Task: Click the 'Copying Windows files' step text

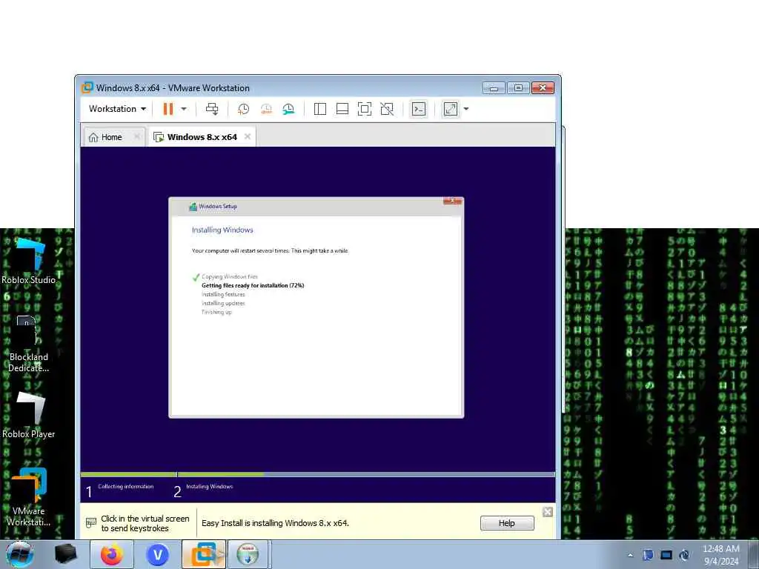Action: click(230, 277)
